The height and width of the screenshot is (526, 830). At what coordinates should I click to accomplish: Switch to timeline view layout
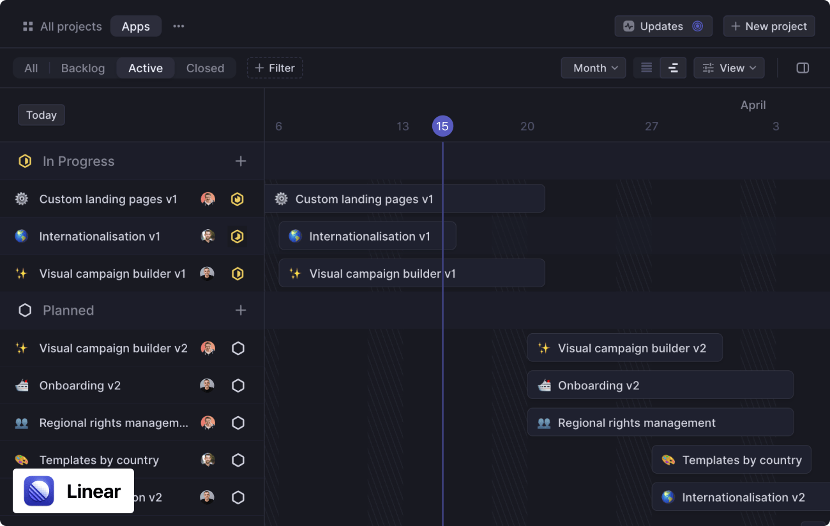(x=673, y=68)
